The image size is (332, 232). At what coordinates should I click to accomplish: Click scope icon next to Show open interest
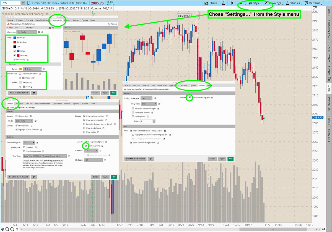[152, 112]
